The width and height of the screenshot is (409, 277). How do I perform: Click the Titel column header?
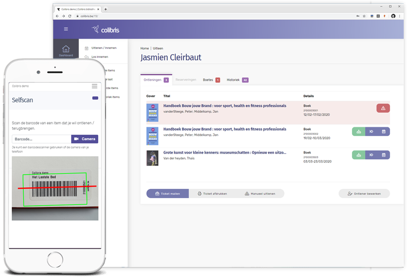[x=167, y=96]
